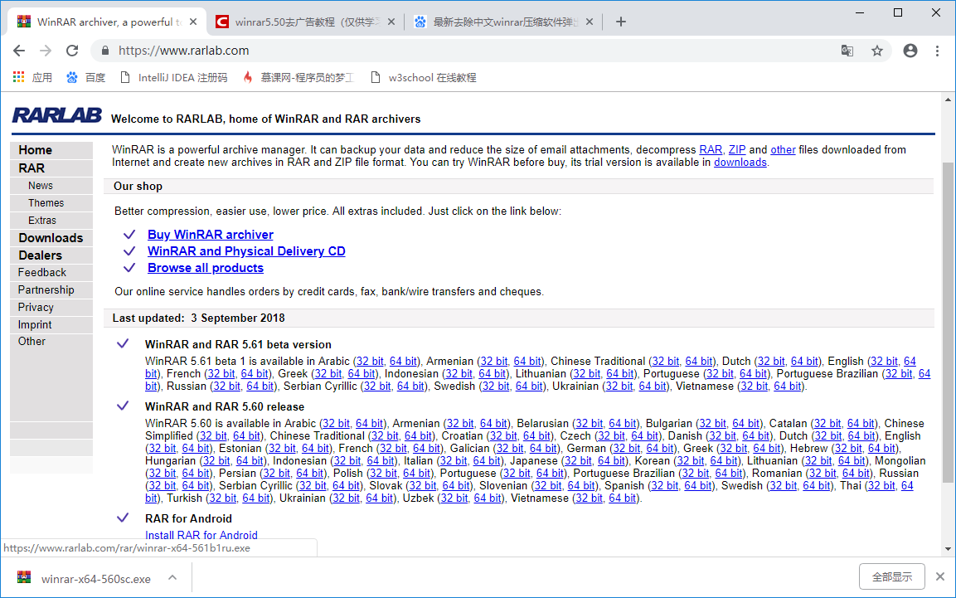Open the w3school 在线教程 bookmark
The image size is (956, 598).
pyautogui.click(x=424, y=77)
